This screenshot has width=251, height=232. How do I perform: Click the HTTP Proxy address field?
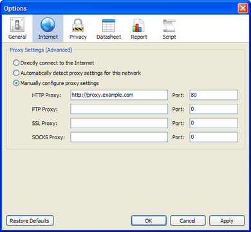click(119, 95)
